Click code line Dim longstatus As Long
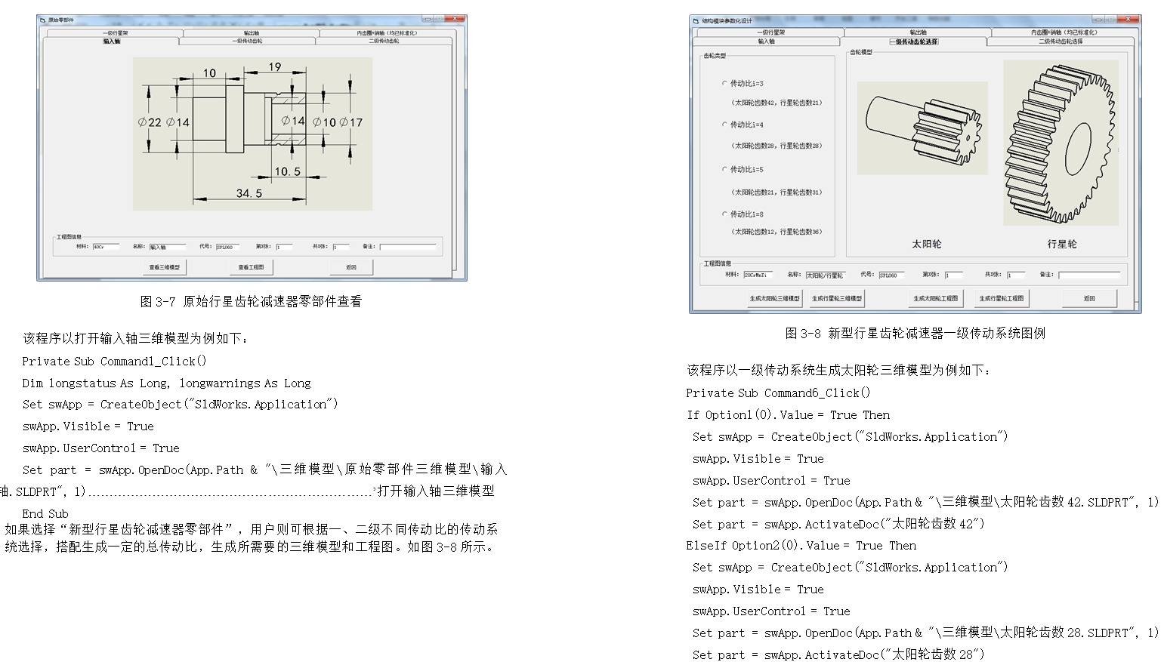This screenshot has height=662, width=1164. (x=96, y=383)
